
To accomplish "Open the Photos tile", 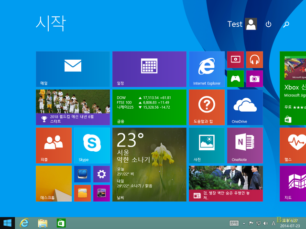I will tap(207, 145).
